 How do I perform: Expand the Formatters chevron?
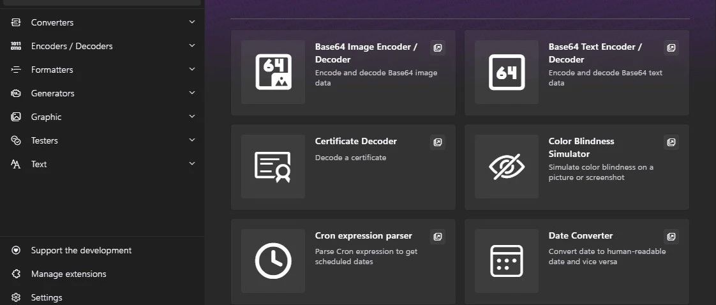[192, 69]
